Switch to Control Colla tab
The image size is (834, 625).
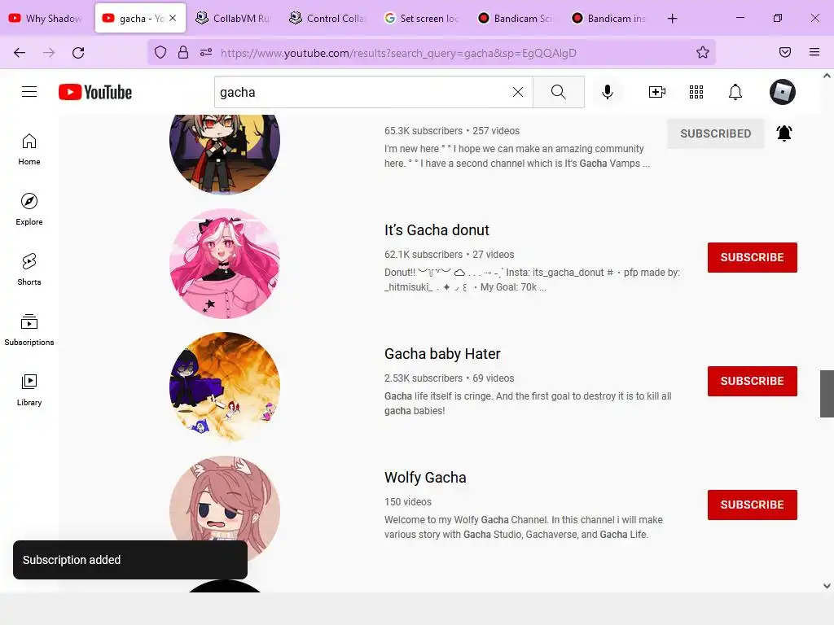327,18
